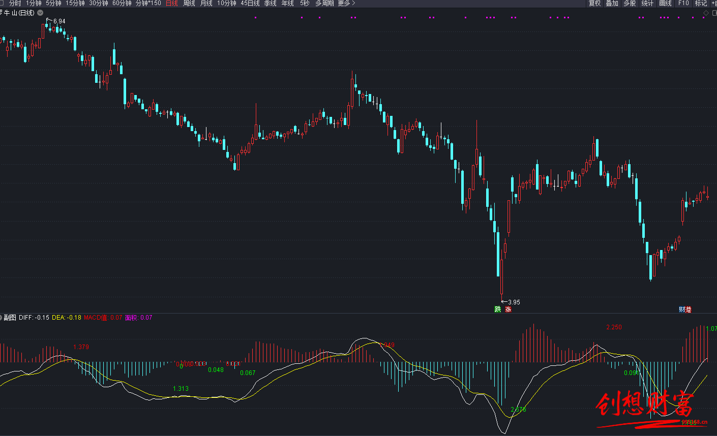717x436 pixels.
Task: Click the red 涨 marker
Action: 508,309
